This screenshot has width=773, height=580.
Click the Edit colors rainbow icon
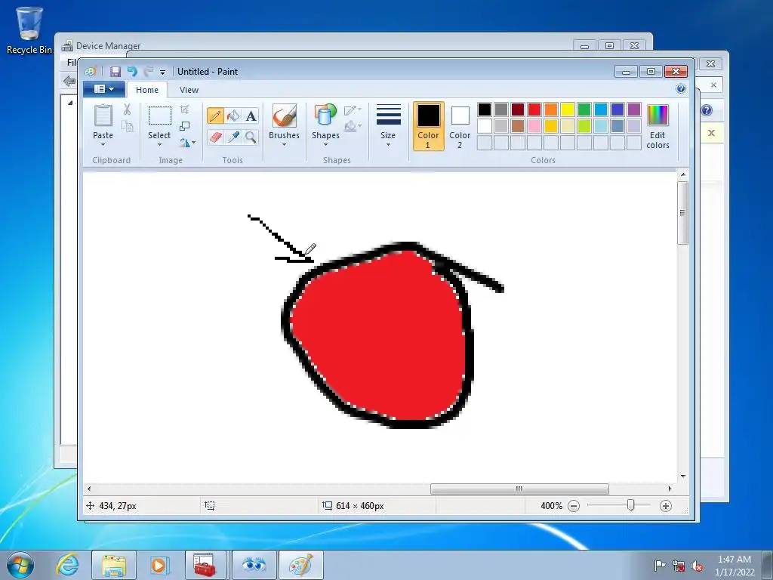658,116
